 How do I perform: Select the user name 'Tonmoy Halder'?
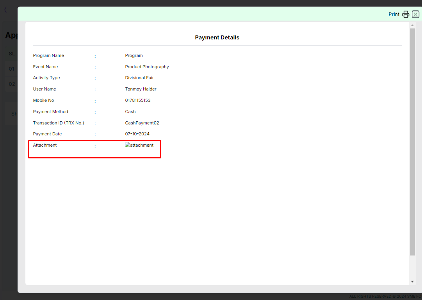coord(141,89)
